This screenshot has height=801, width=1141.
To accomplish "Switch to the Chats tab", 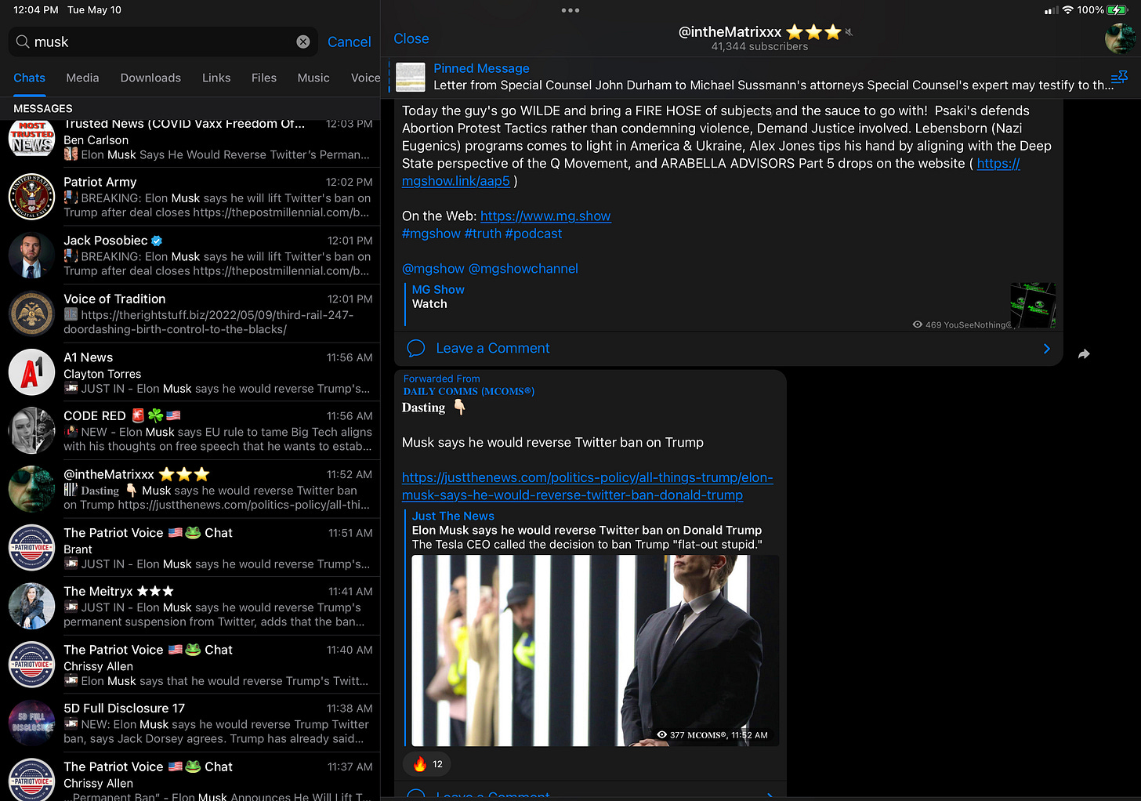I will click(29, 78).
